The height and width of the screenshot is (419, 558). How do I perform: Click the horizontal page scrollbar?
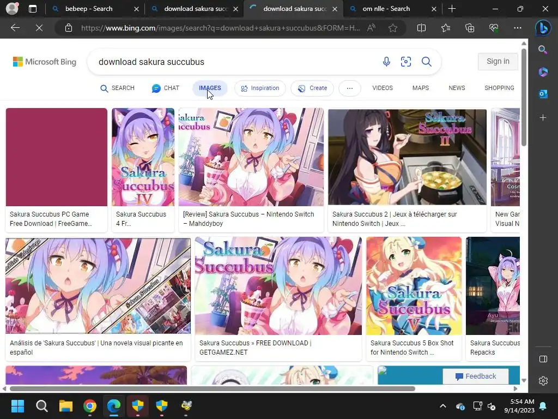(x=213, y=388)
